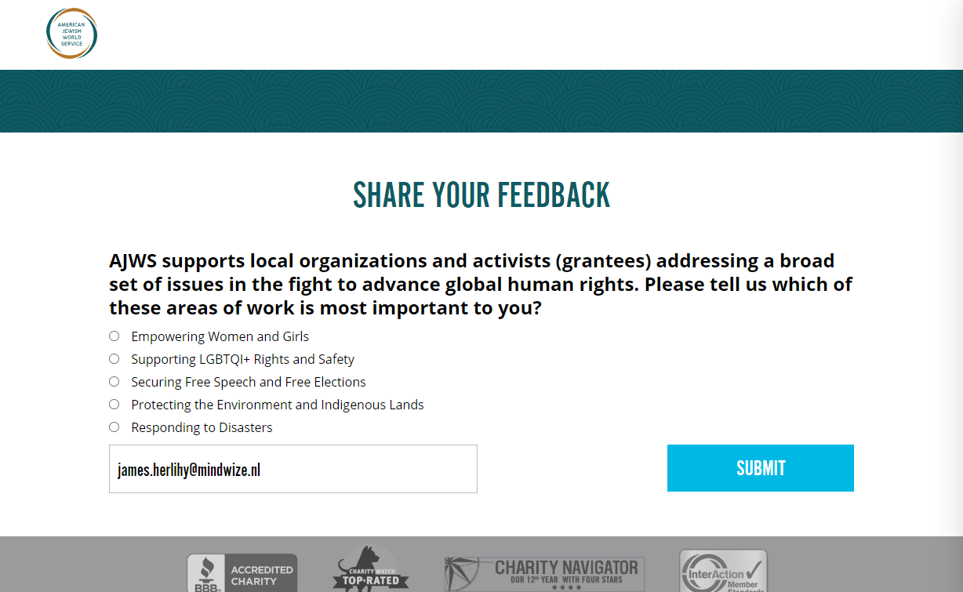Click the 'Share Your Feedback' heading
This screenshot has height=592, width=963.
(x=481, y=195)
